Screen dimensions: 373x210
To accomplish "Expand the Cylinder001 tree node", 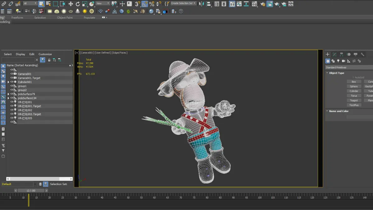I will [8, 82].
